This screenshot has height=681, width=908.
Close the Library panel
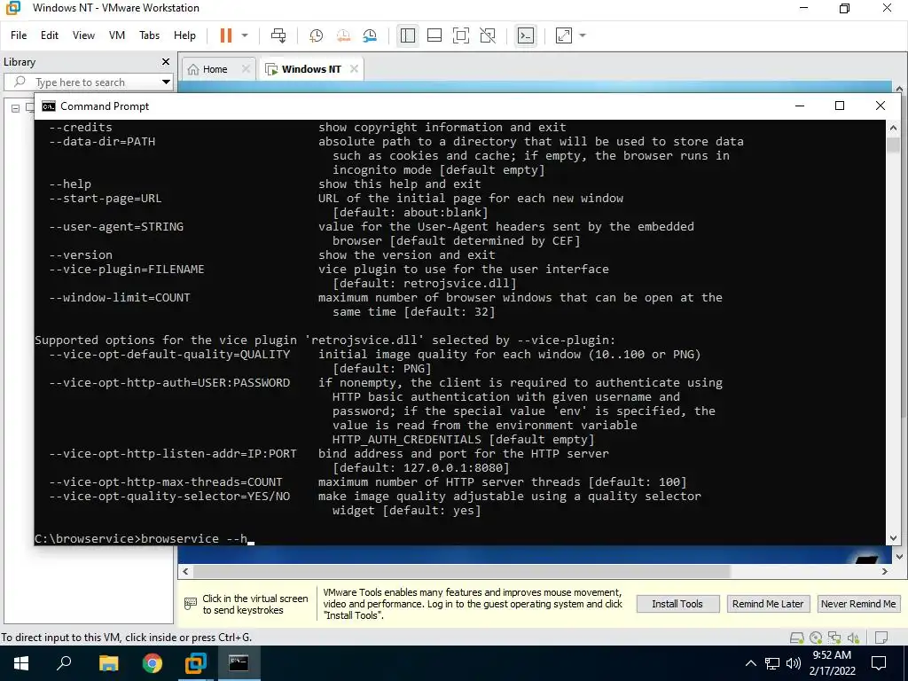[166, 61]
